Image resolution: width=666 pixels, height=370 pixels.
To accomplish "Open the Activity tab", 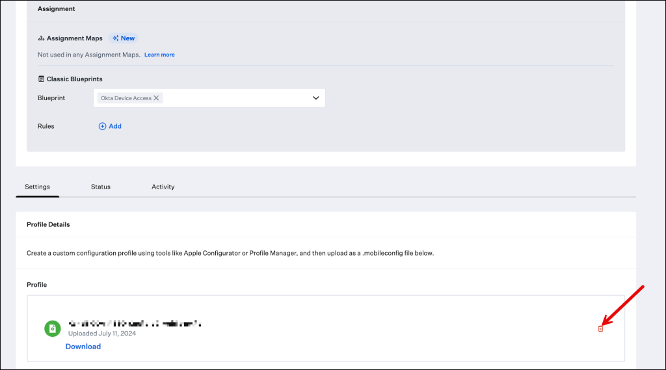I will (163, 187).
